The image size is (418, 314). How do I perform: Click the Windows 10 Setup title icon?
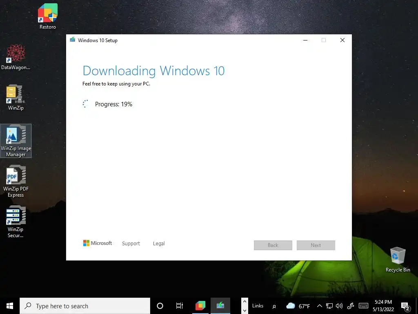coord(73,40)
